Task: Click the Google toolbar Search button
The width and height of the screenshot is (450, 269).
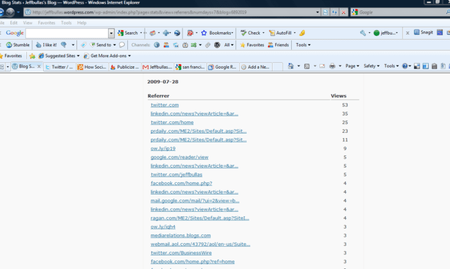Action: click(128, 33)
